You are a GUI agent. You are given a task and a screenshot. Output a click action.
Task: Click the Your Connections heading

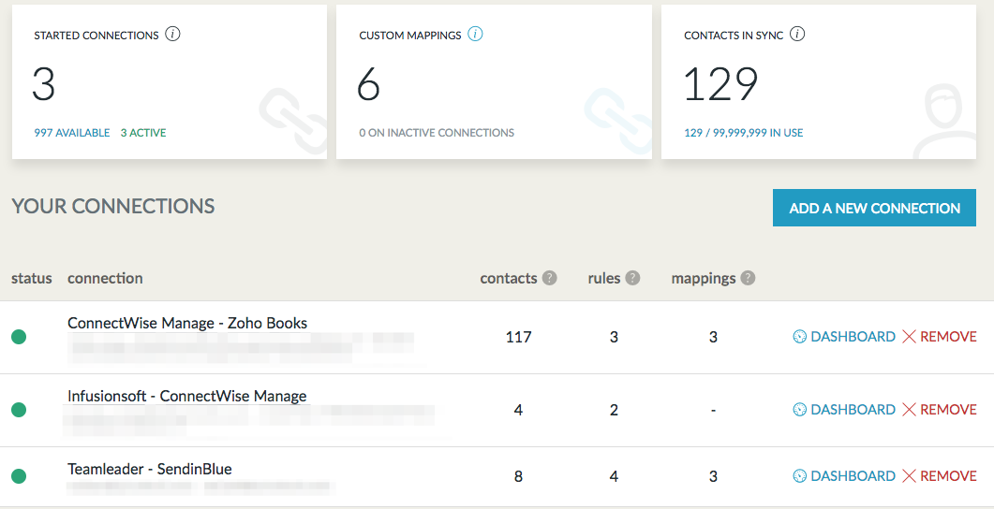pos(112,206)
